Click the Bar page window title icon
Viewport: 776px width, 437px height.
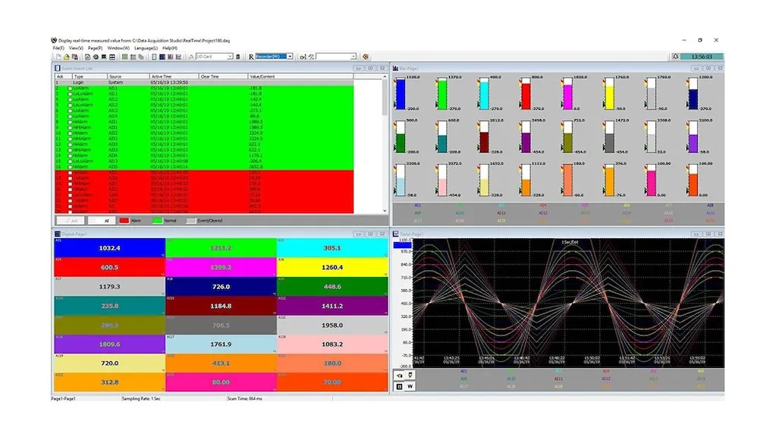[x=395, y=68]
